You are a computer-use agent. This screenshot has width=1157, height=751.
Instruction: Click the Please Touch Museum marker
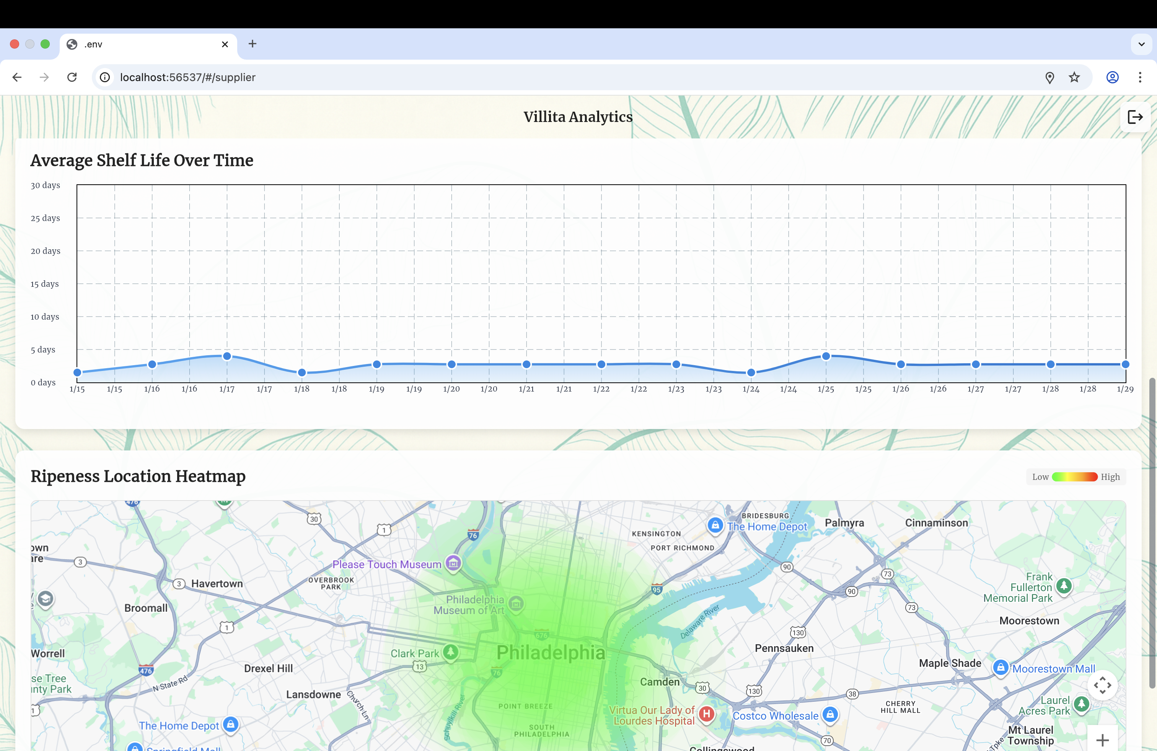click(453, 564)
